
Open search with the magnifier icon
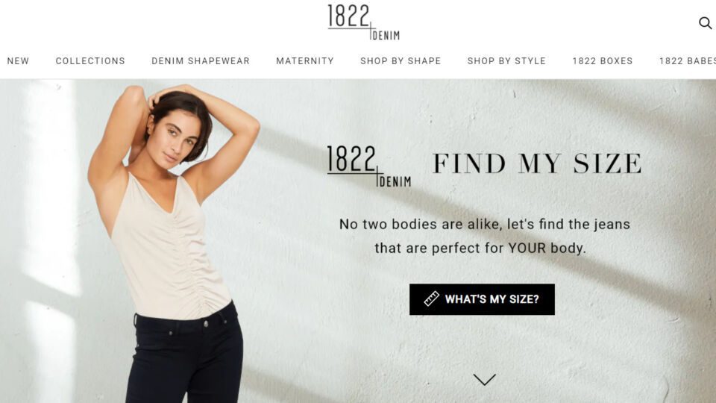705,23
